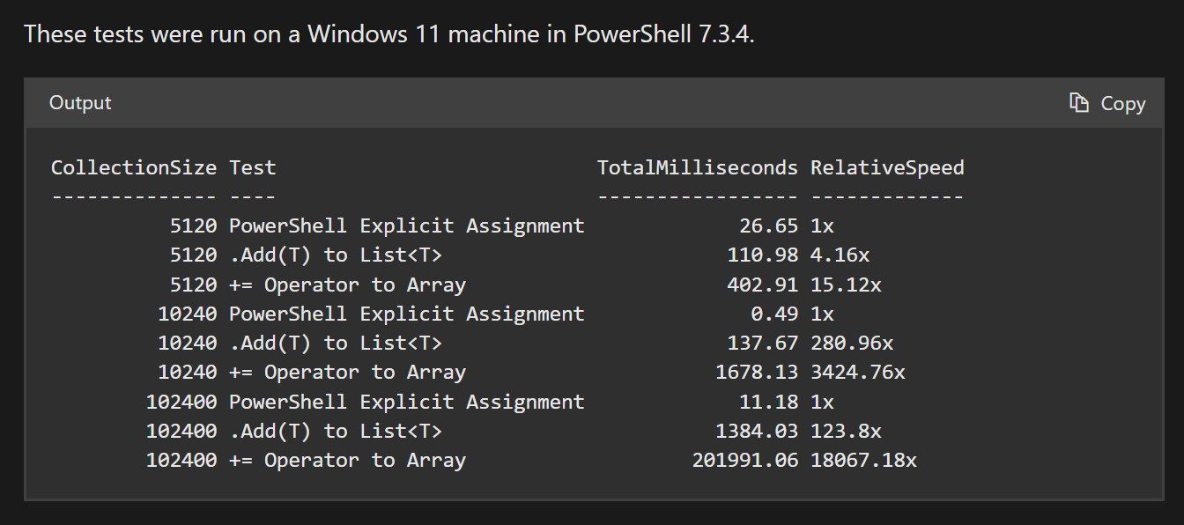Viewport: 1184px width, 525px height.
Task: Click the 1678.13 milliseconds value
Action: [x=758, y=373]
